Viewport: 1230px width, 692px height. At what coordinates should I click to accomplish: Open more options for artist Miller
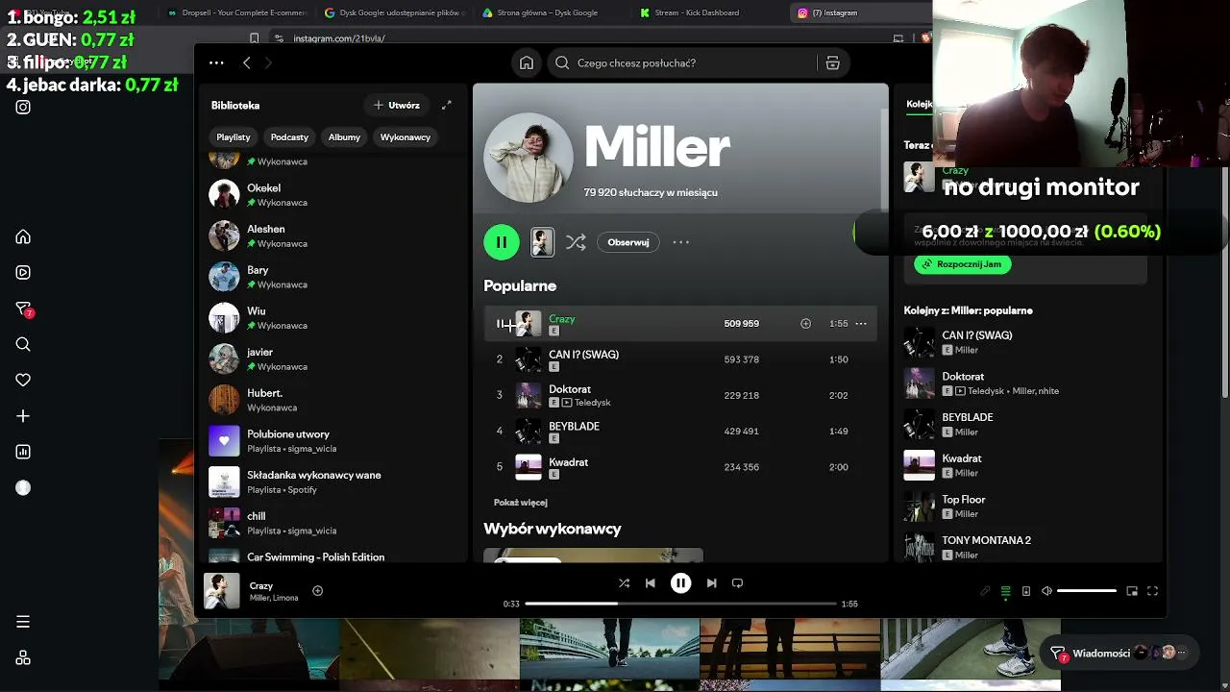click(680, 242)
